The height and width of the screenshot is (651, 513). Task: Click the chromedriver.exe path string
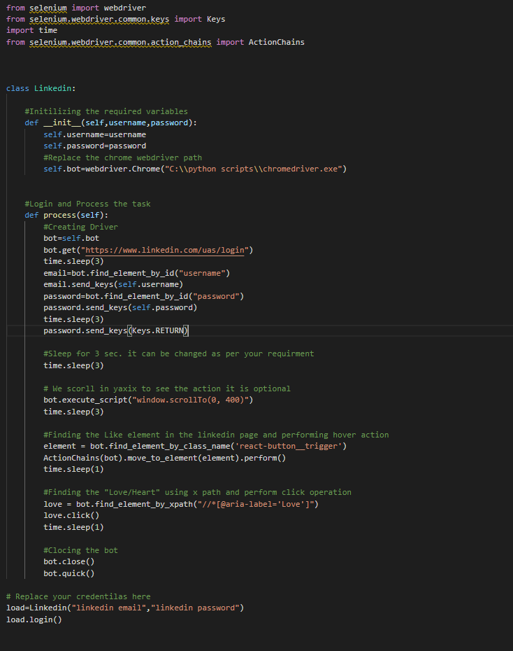click(x=253, y=169)
